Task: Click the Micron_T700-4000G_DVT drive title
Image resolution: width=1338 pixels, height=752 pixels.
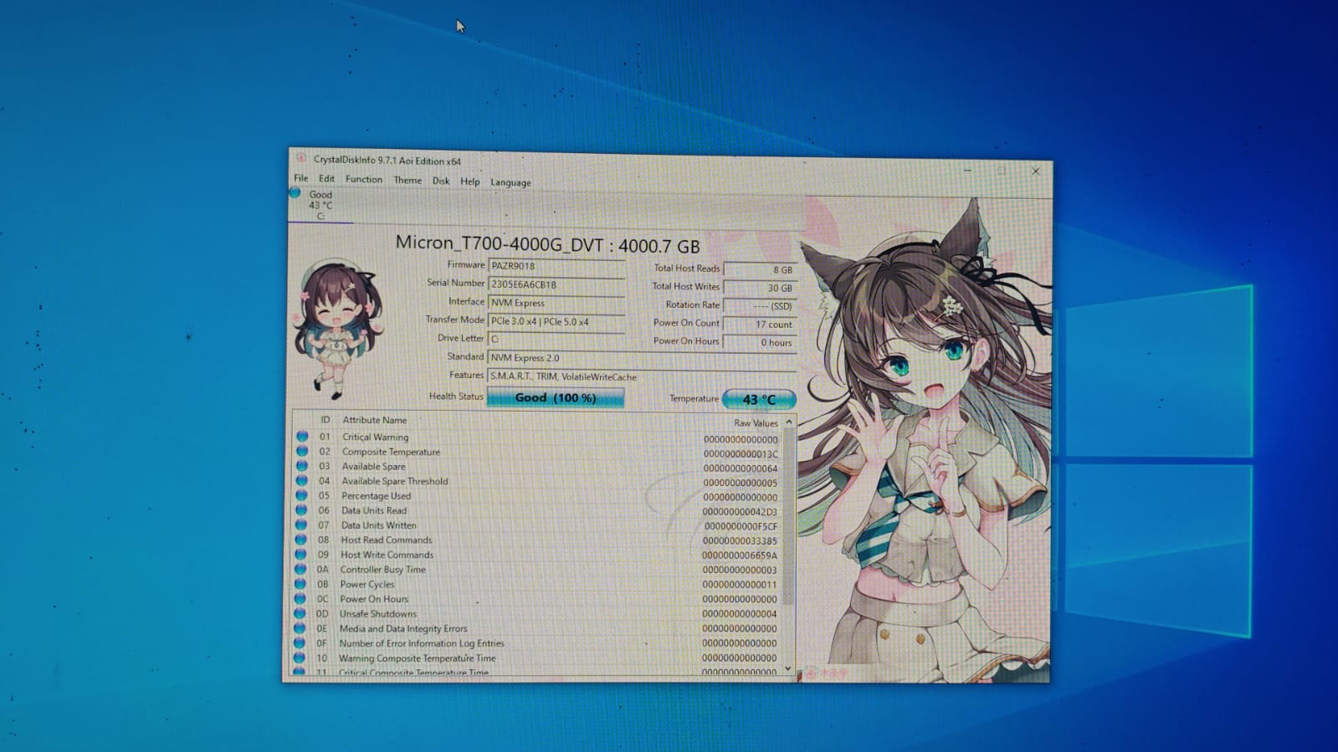Action: coord(547,243)
